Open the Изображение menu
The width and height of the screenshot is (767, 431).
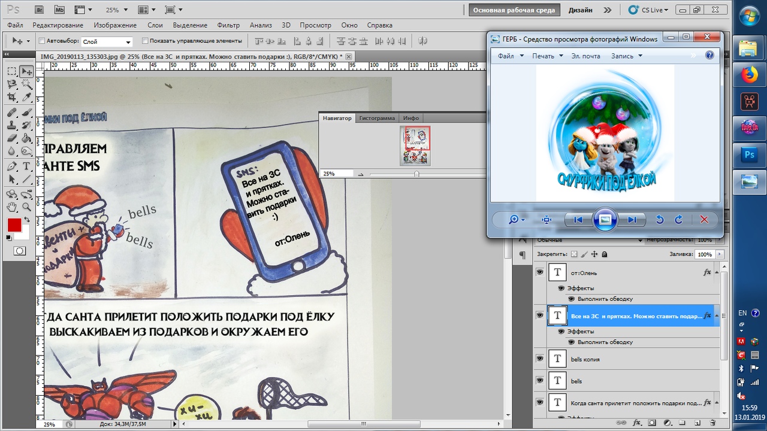[x=114, y=25]
